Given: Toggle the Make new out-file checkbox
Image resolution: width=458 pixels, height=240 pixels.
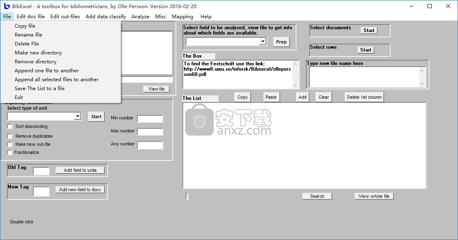Looking at the screenshot, I should pos(10,144).
